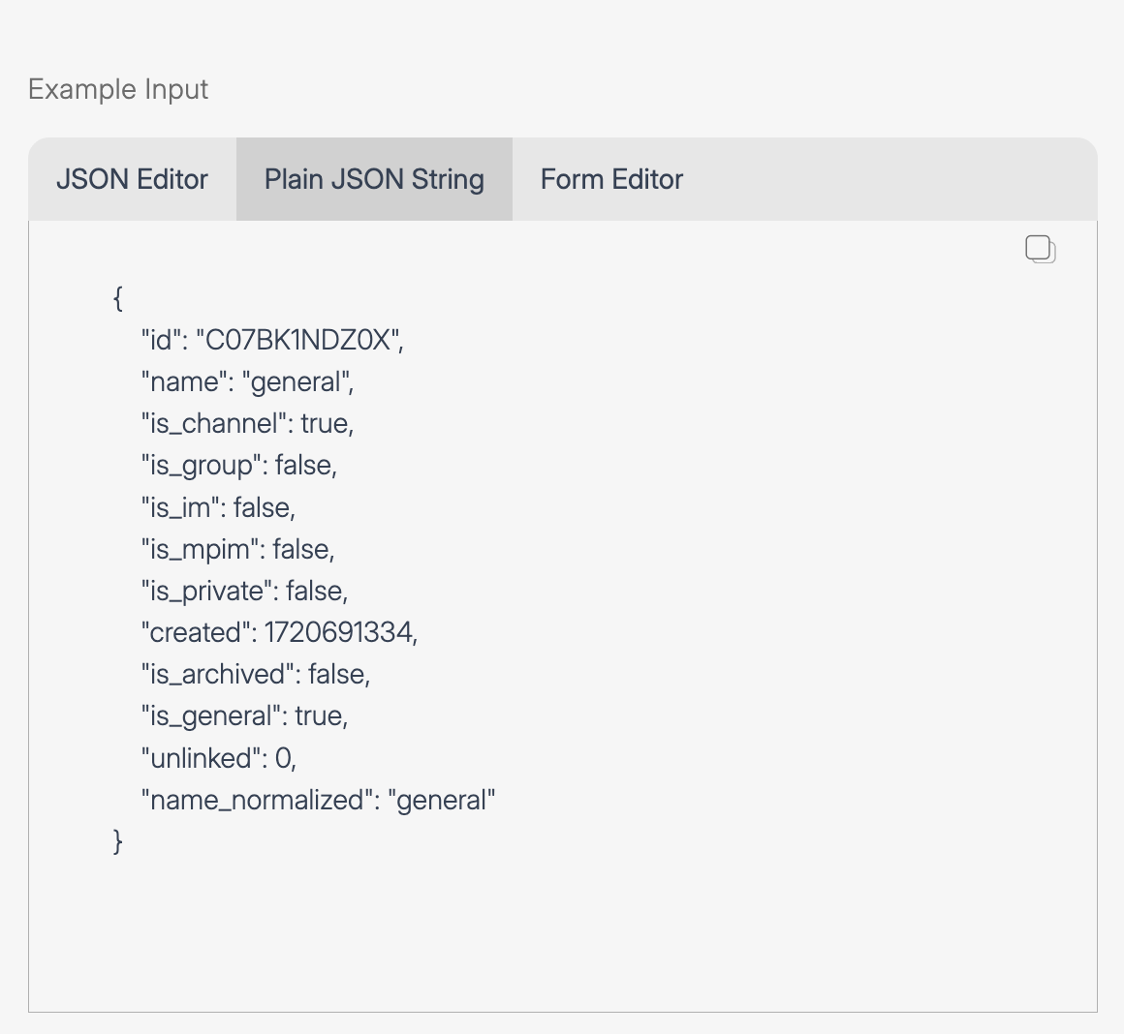The width and height of the screenshot is (1124, 1034).
Task: Click the "name": "general" line
Action: (247, 381)
